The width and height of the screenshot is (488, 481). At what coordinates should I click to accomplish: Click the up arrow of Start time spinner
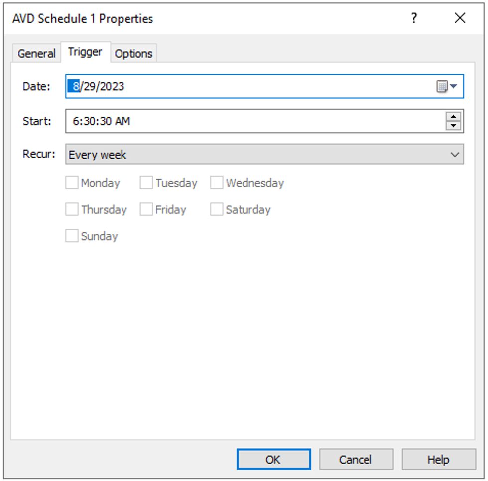click(x=453, y=117)
